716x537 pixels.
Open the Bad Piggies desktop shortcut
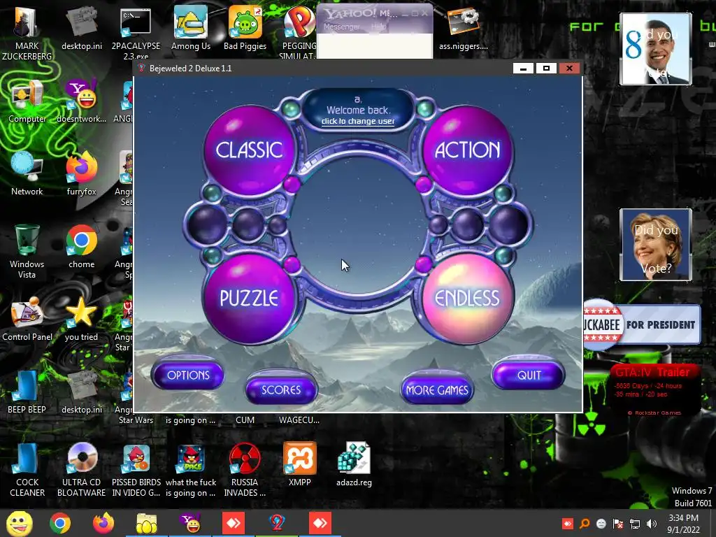245,29
